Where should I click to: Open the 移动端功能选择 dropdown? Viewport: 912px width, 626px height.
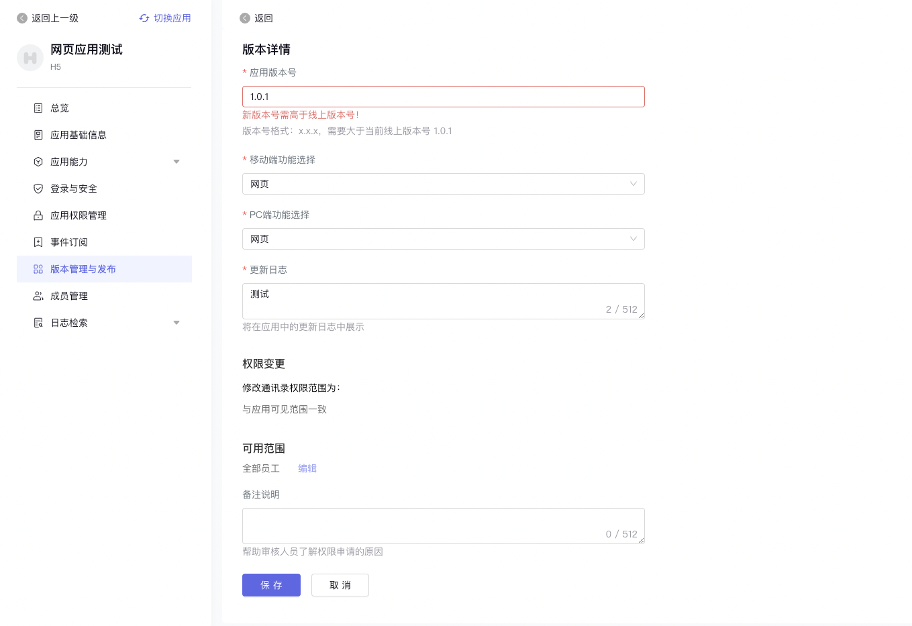pos(444,184)
